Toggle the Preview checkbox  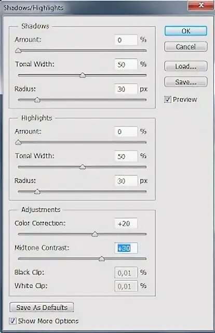click(168, 99)
